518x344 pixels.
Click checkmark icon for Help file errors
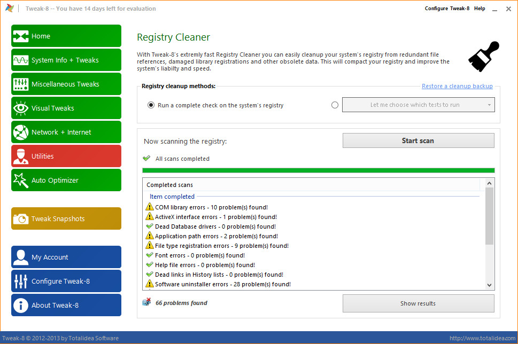point(150,264)
